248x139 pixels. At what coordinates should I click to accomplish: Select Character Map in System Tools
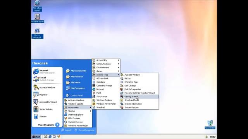(139, 82)
